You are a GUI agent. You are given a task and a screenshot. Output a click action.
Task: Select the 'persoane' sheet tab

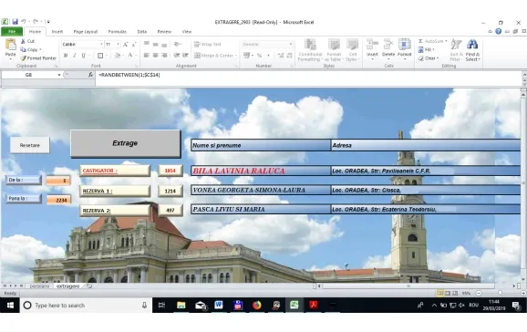(39, 286)
